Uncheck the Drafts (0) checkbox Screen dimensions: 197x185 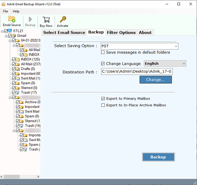[14, 69]
